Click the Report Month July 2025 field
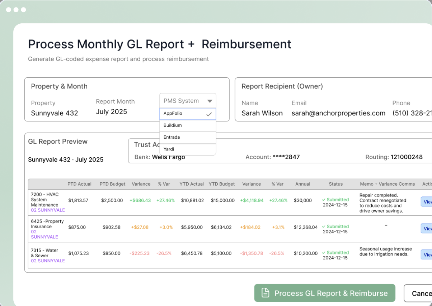Screen dimensions: 432x306 tap(112, 112)
